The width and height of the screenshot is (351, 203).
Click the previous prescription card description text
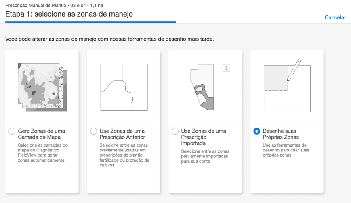point(124,155)
